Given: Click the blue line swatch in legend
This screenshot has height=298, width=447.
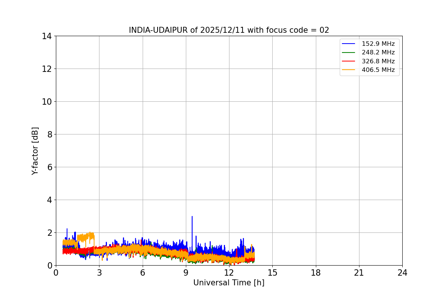Looking at the screenshot, I should (x=349, y=44).
